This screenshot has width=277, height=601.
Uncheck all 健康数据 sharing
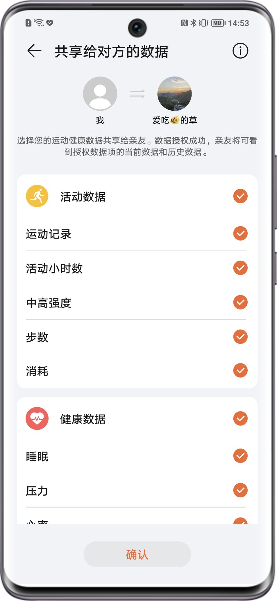[x=240, y=418]
